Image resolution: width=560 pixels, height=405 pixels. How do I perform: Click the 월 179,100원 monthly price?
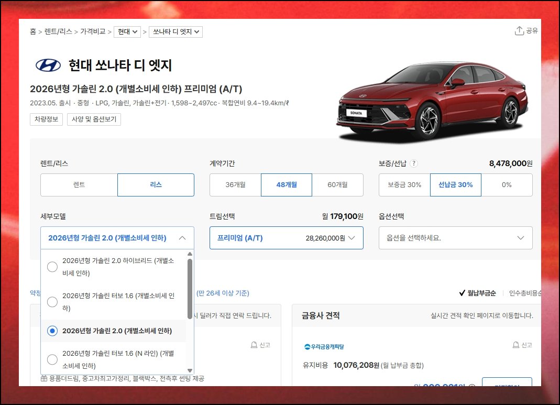coord(343,216)
